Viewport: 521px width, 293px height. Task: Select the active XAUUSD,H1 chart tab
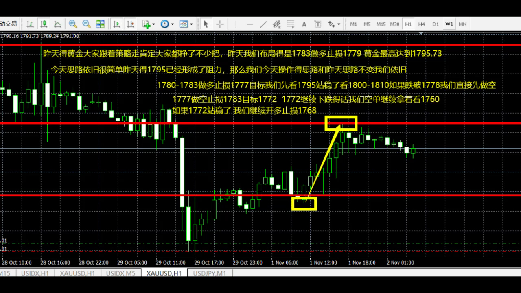pyautogui.click(x=164, y=273)
